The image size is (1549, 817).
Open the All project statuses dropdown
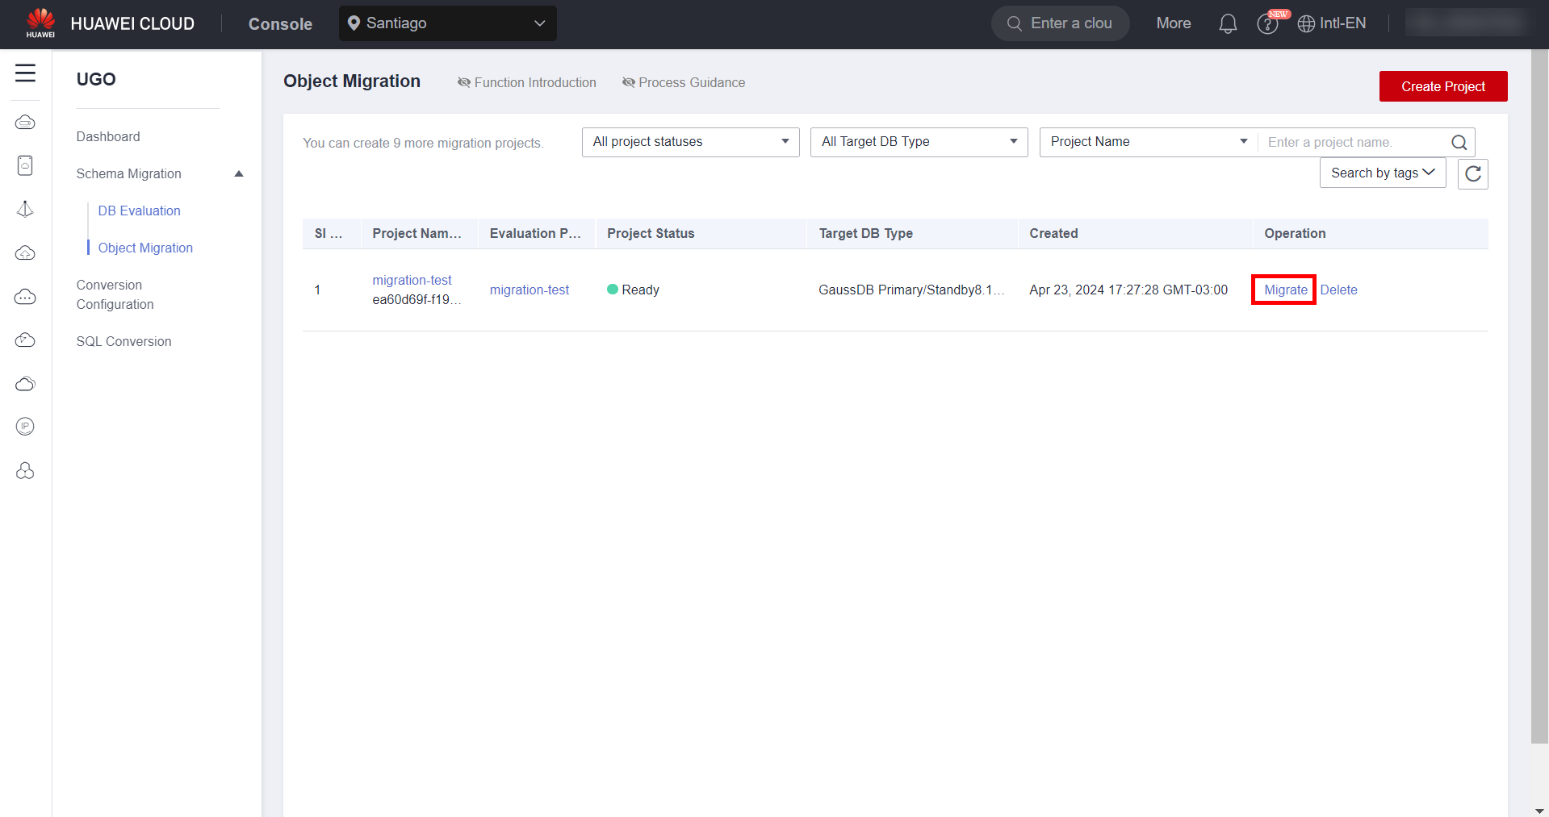pyautogui.click(x=690, y=142)
